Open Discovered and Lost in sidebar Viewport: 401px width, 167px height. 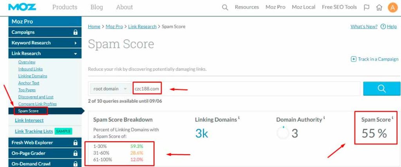click(x=36, y=97)
